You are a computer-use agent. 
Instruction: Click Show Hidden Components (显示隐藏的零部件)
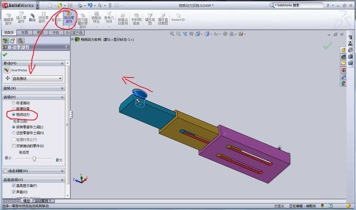coord(83,21)
